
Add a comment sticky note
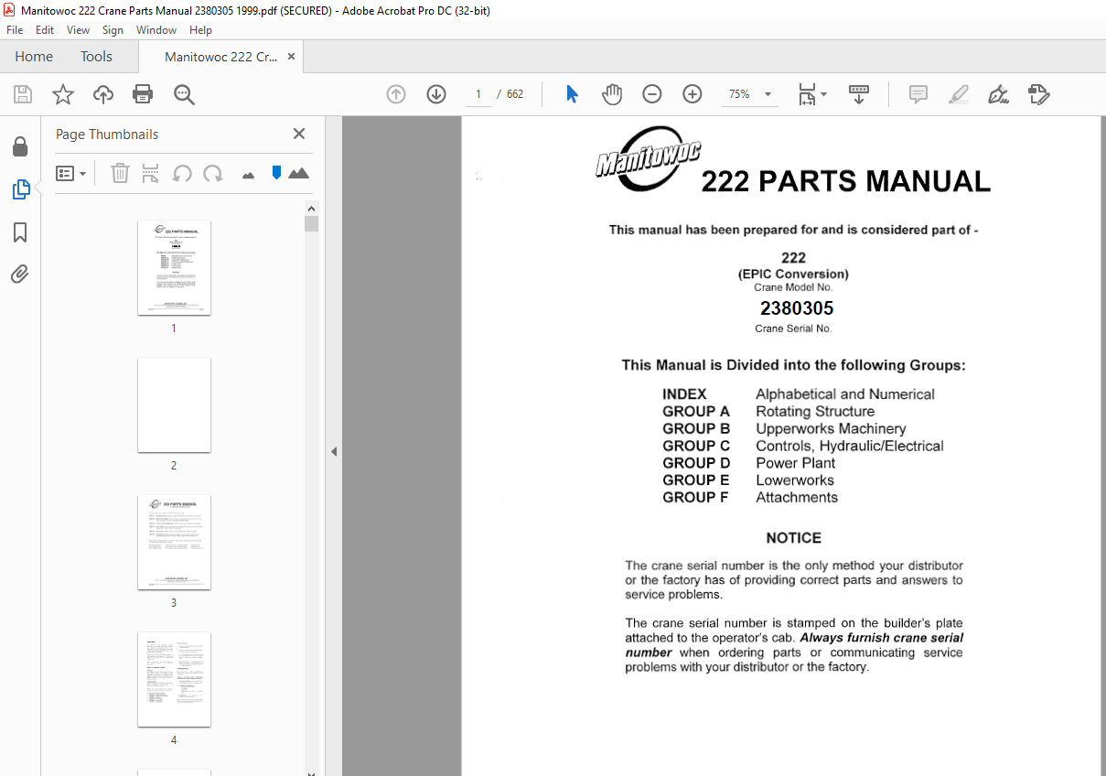pyautogui.click(x=918, y=94)
